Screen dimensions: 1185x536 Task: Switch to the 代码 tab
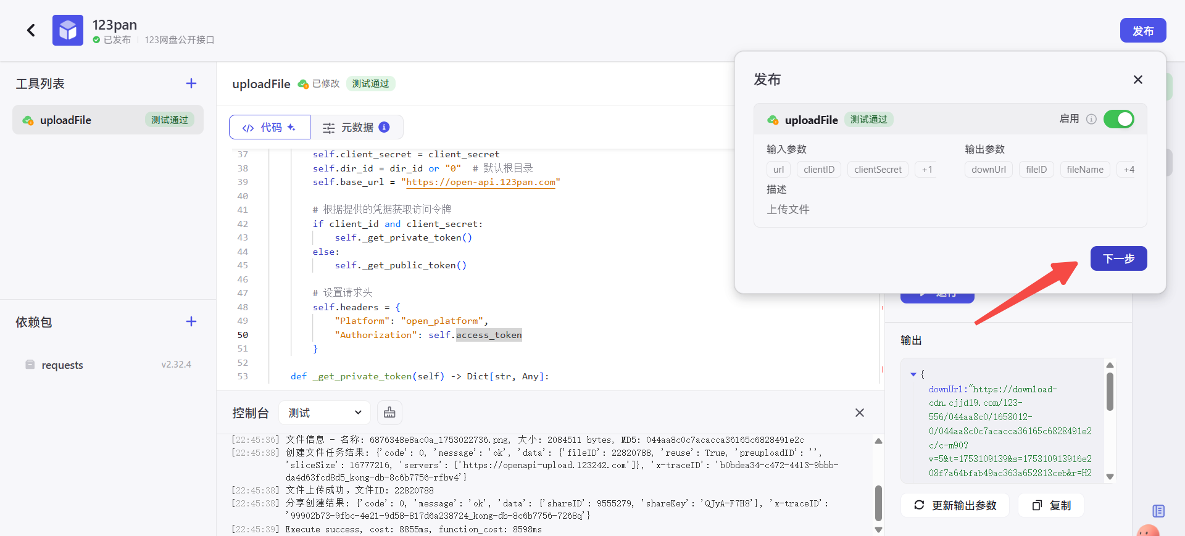(x=270, y=127)
